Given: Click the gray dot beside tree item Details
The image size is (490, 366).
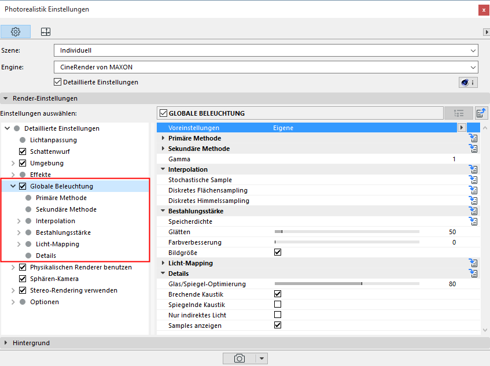Looking at the screenshot, I should point(28,256).
